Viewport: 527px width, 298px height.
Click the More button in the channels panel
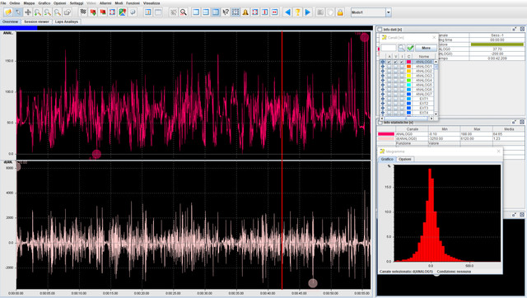427,48
